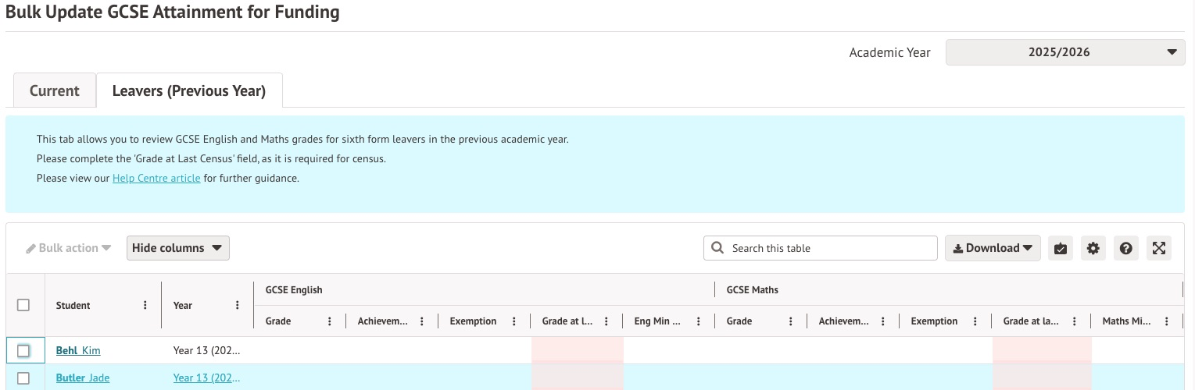Open Maths Min column three-dot menu
1195x390 pixels.
[x=1166, y=321]
